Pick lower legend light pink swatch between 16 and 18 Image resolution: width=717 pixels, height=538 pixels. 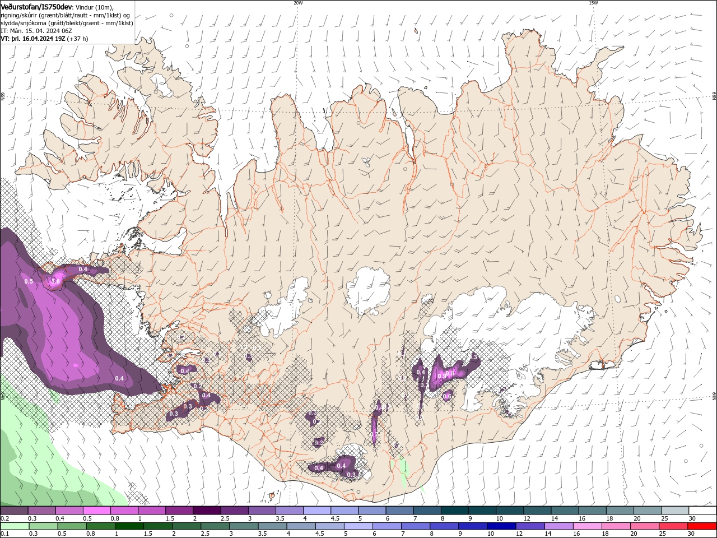click(588, 526)
